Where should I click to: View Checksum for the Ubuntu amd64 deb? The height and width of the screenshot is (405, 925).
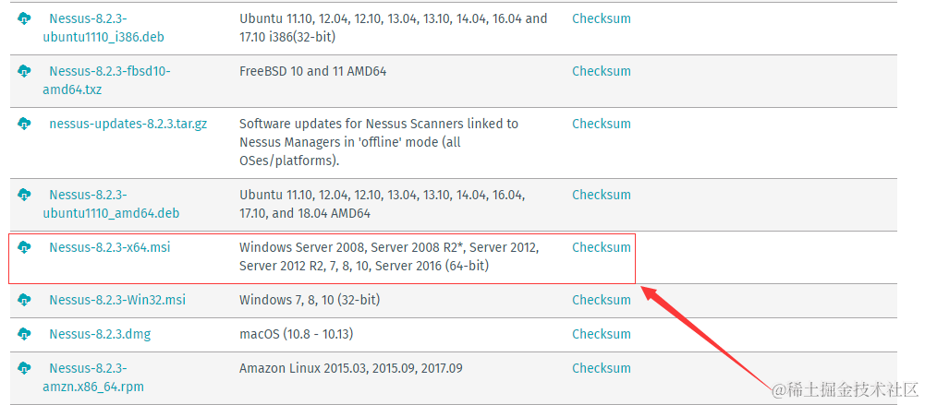click(x=602, y=195)
